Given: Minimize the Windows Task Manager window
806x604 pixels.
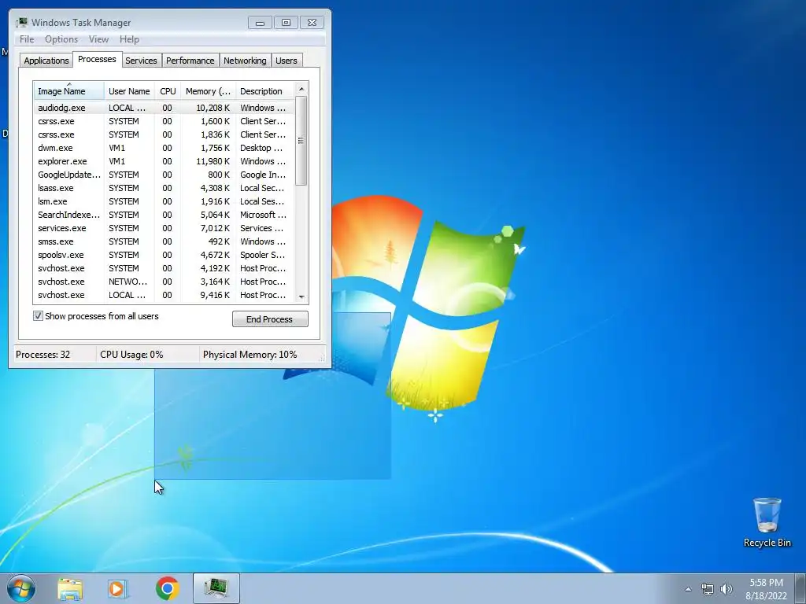Looking at the screenshot, I should (x=260, y=23).
